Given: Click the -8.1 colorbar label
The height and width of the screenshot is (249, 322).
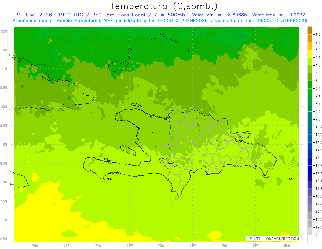Looking at the screenshot, I should click(317, 104).
